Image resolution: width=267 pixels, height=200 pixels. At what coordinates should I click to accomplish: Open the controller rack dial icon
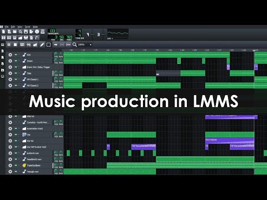(x=37, y=38)
